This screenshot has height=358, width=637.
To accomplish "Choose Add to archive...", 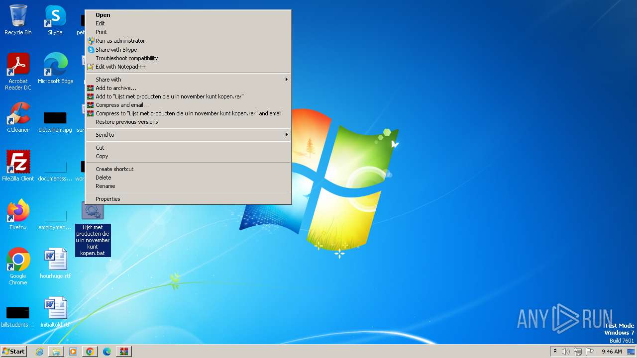I will (x=188, y=88).
